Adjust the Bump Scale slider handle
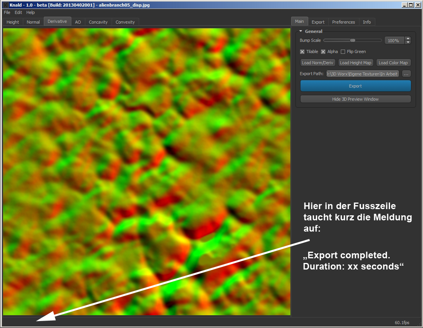The height and width of the screenshot is (328, 423). tap(352, 40)
